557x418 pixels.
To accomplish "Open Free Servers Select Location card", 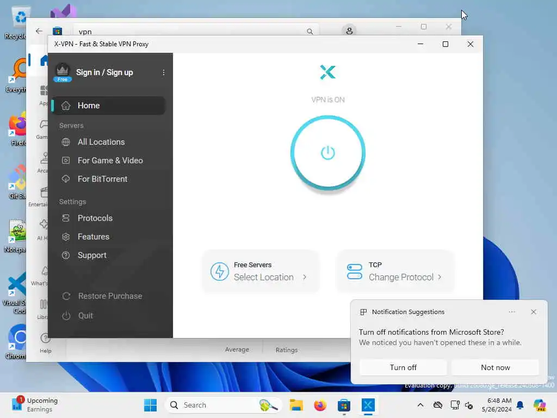I will point(261,271).
